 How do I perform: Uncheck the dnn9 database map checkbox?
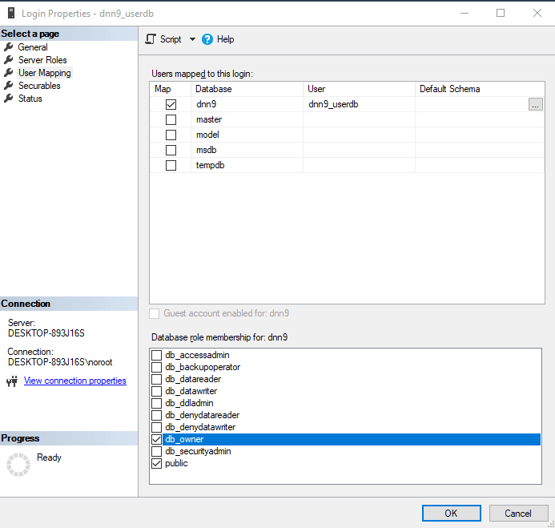(171, 104)
